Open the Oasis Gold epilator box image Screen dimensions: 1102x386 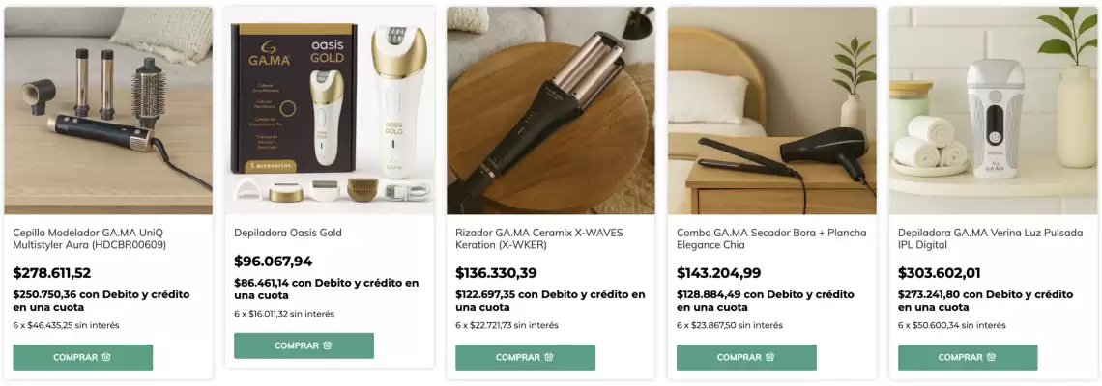click(330, 110)
